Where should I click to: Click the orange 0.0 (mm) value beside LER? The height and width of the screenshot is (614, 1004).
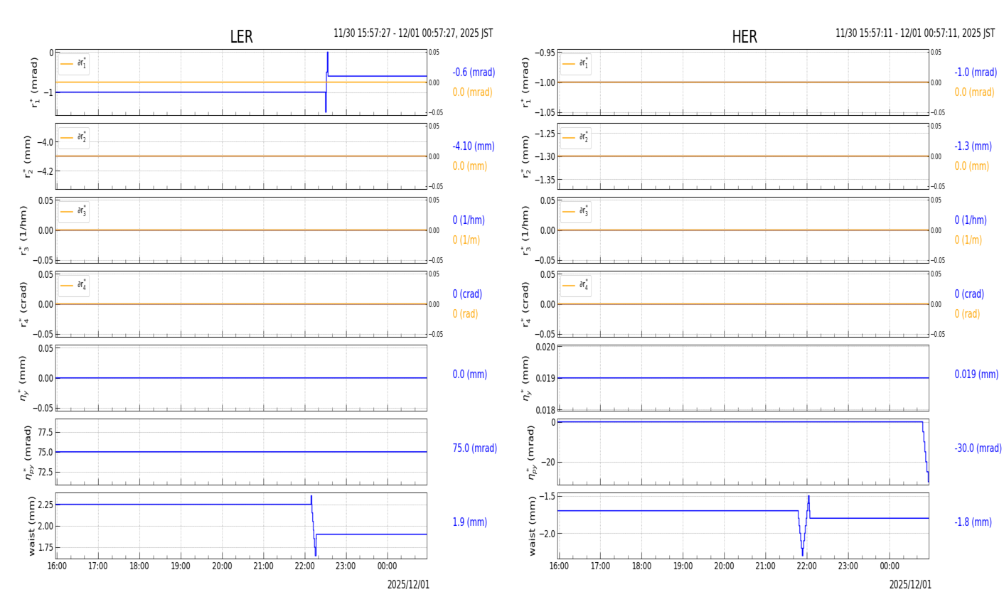[470, 166]
